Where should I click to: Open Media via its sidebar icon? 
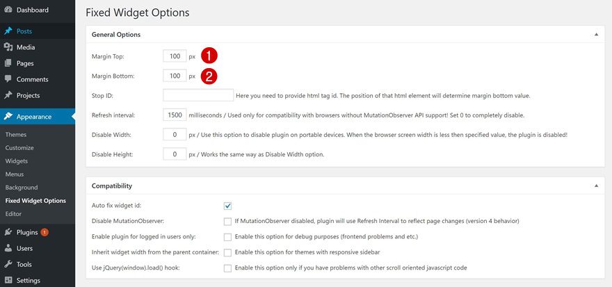tap(8, 47)
